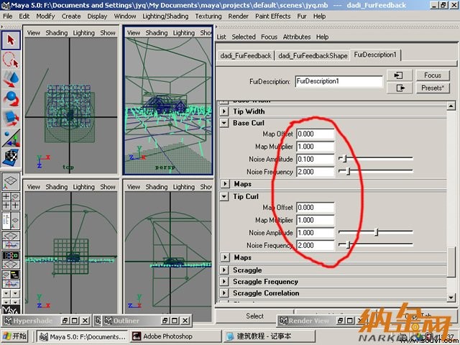Click the FurDescription name field
The height and width of the screenshot is (345, 460).
339,81
